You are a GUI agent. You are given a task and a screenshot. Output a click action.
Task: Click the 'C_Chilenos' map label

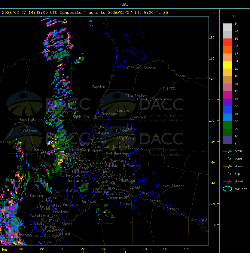[29, 131]
